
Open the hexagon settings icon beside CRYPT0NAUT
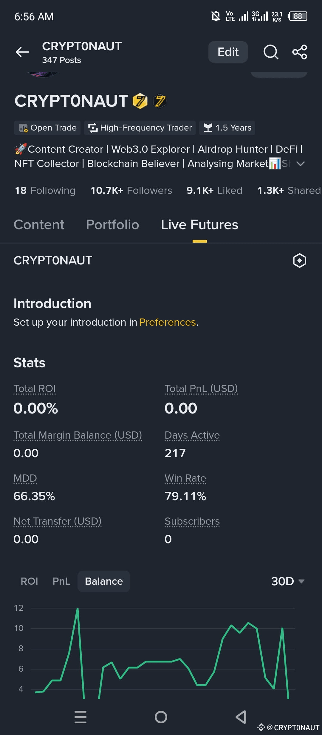coord(299,261)
